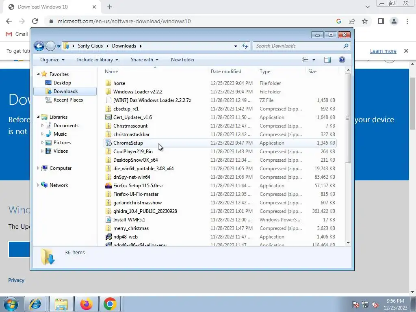The width and height of the screenshot is (416, 312).
Task: Click the Santy Claus breadcrumb segment
Action: [x=90, y=46]
